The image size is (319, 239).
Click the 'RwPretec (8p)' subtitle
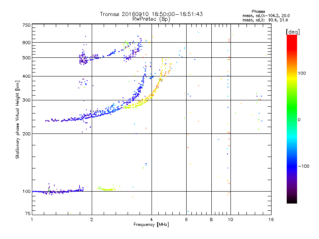151,19
